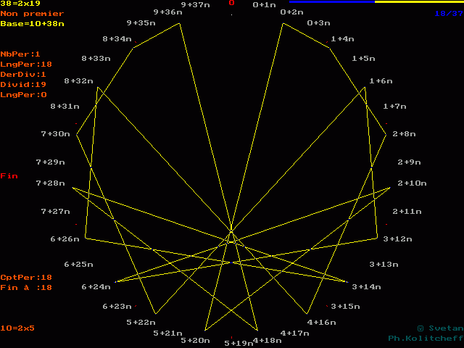Click the 7+28n point label

point(51,183)
